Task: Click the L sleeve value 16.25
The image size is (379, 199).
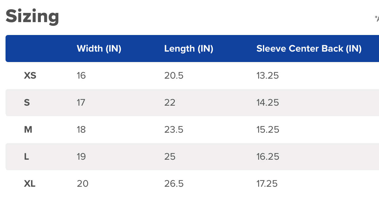Action: 268,157
